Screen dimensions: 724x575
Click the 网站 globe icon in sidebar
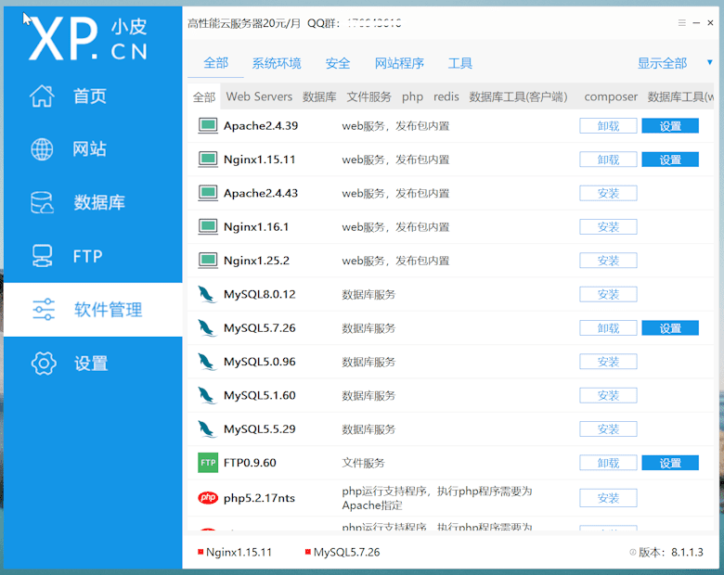(42, 149)
